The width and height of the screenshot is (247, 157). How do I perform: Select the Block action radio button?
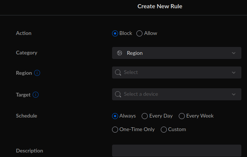pyautogui.click(x=115, y=33)
